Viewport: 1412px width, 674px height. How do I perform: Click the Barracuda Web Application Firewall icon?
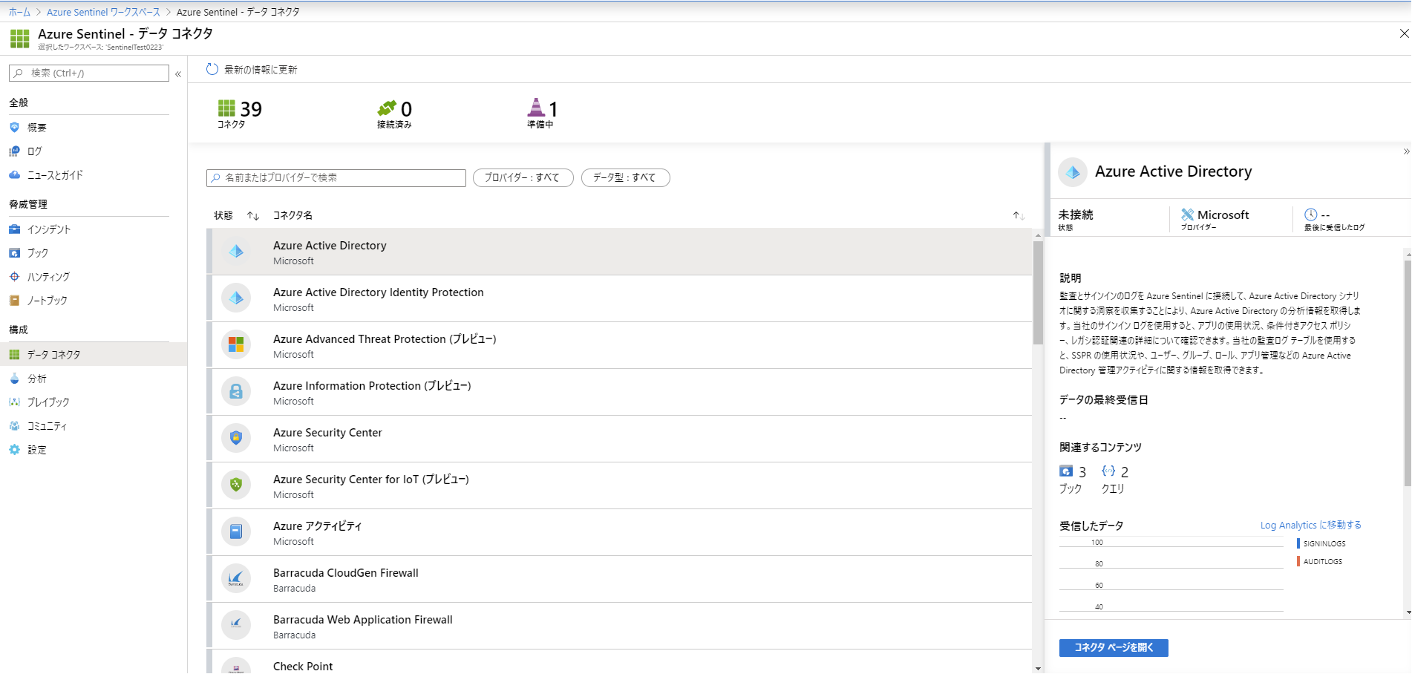(x=236, y=626)
